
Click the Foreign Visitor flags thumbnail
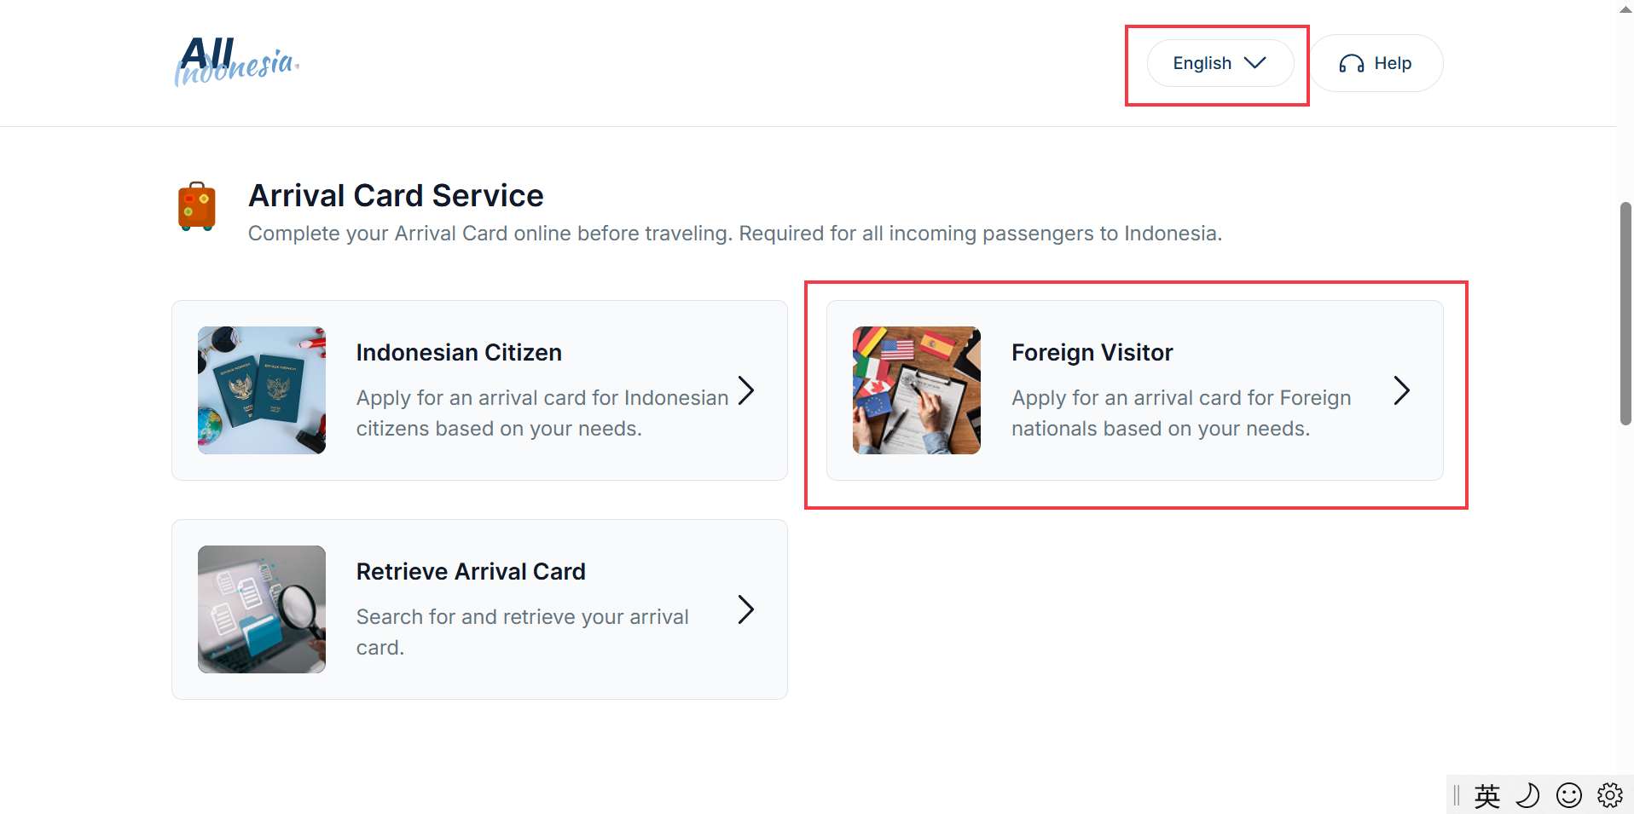click(x=916, y=390)
